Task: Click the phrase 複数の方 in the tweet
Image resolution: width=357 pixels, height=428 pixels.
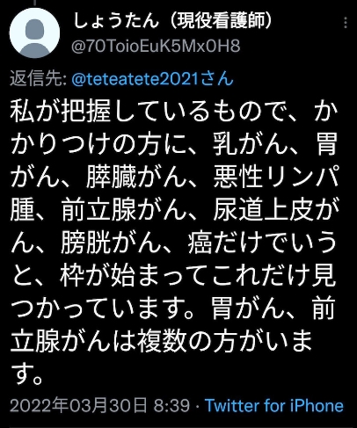Action: click(187, 340)
